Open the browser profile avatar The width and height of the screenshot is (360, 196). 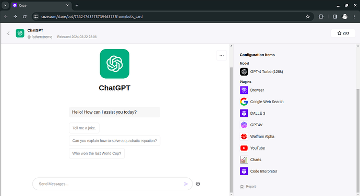[x=345, y=17]
